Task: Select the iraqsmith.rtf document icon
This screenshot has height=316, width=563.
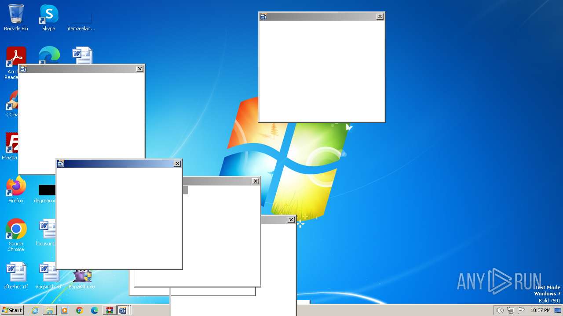Action: tap(48, 276)
